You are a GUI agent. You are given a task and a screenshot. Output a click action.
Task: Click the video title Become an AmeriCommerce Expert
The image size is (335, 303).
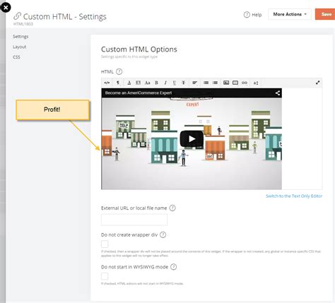click(139, 93)
